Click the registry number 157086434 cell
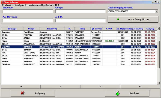Viewport: 161px width, 98px height. point(123,41)
